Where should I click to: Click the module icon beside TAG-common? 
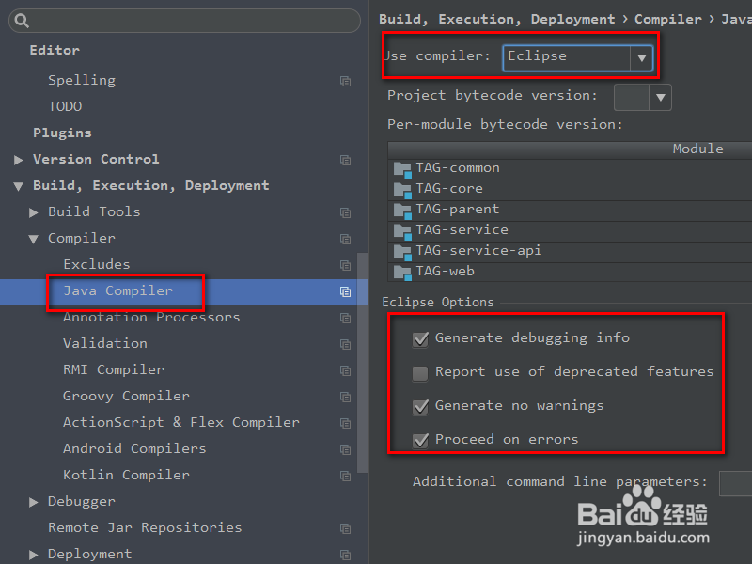[x=402, y=166]
